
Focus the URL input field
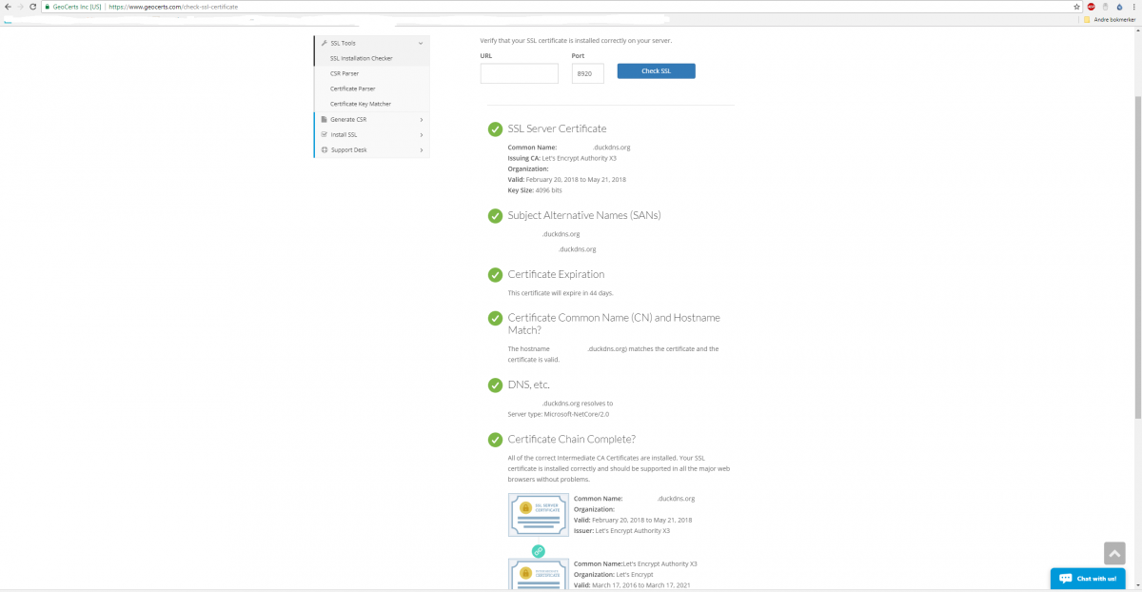coord(520,73)
